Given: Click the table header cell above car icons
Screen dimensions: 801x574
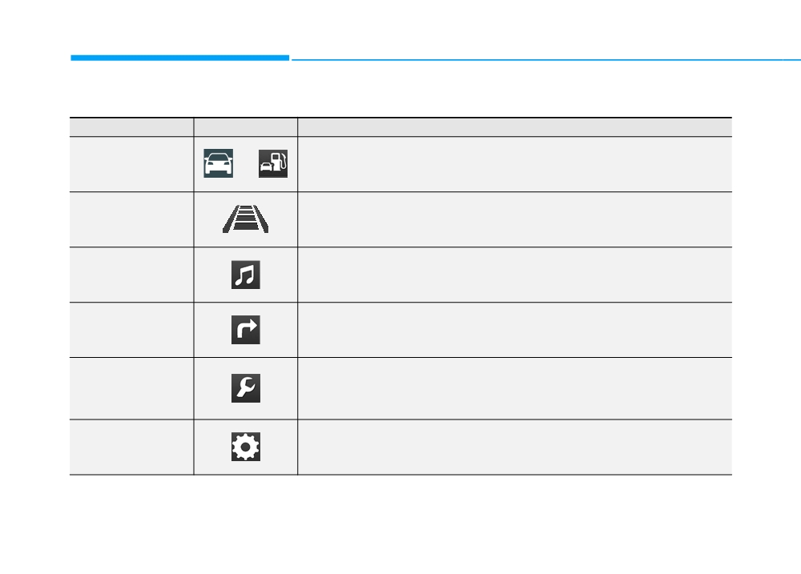Looking at the screenshot, I should click(x=246, y=127).
